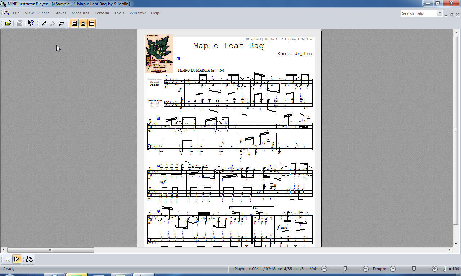This screenshot has height=276, width=461.
Task: Decrease volume with the minus button
Action: 324,269
